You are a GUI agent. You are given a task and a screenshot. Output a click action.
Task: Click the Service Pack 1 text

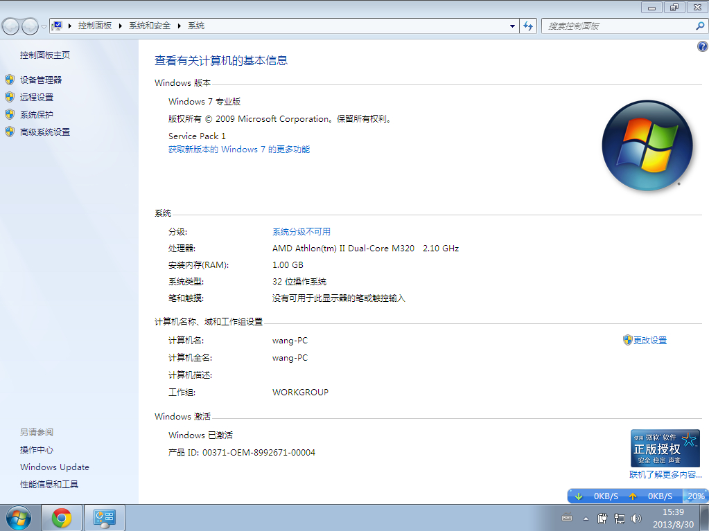[x=197, y=136]
